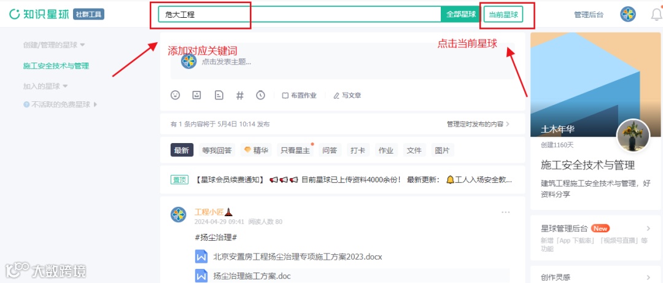
Task: Insert an emoji in the post editor
Action: 175,95
